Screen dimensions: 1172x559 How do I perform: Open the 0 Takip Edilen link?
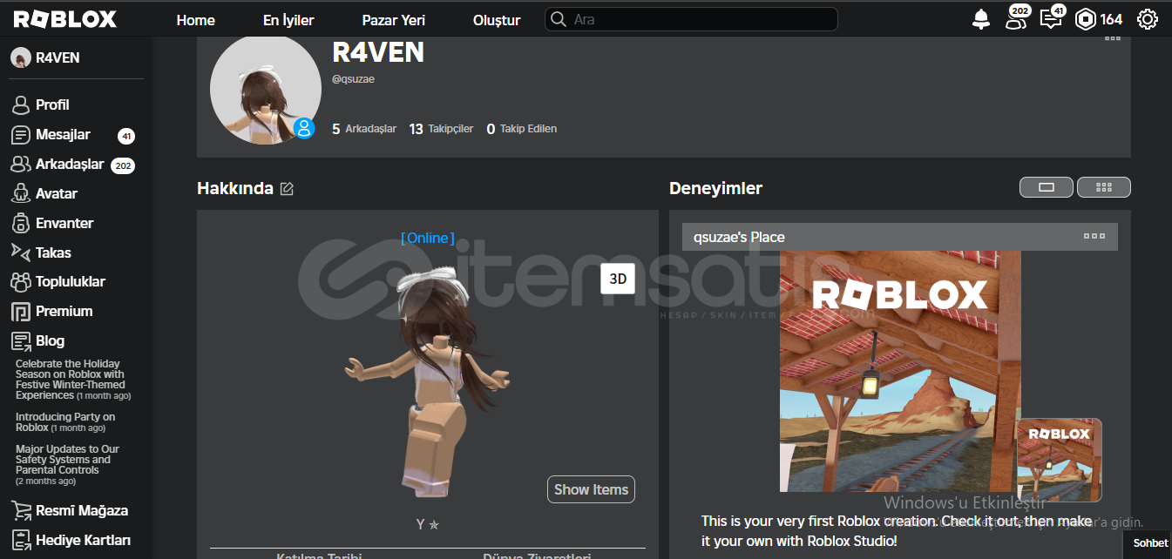(521, 129)
